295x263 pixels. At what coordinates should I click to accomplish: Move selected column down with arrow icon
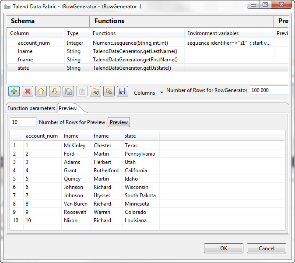[55, 91]
